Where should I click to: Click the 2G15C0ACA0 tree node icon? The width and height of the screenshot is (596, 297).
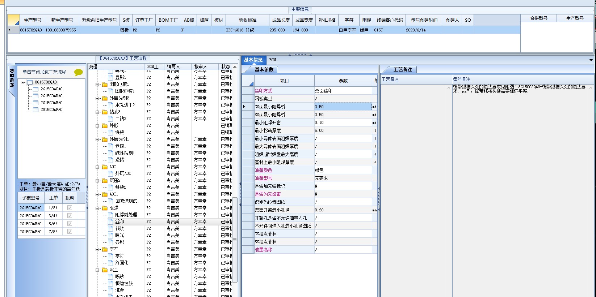coord(36,89)
